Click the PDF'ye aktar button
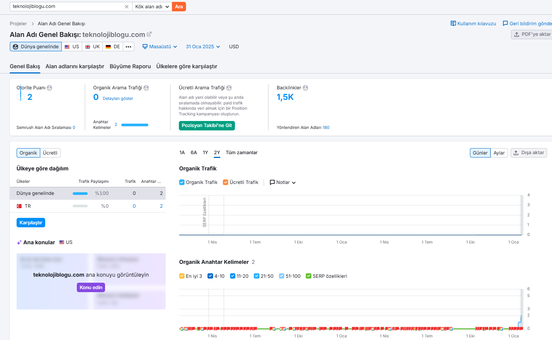Viewport: 552px width, 340px height. pos(532,34)
